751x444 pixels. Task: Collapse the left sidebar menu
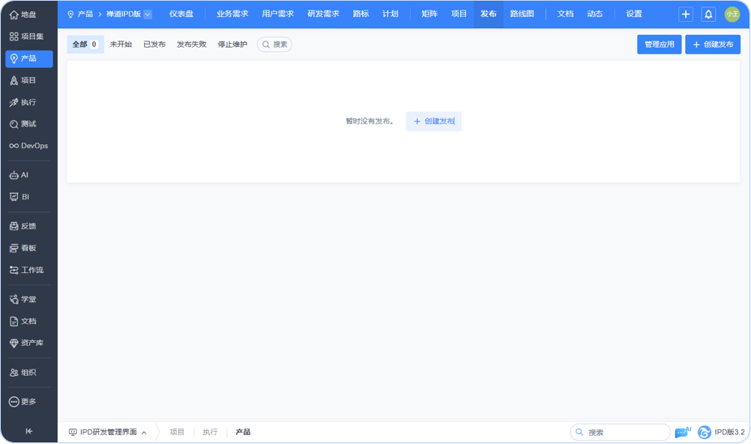[29, 431]
